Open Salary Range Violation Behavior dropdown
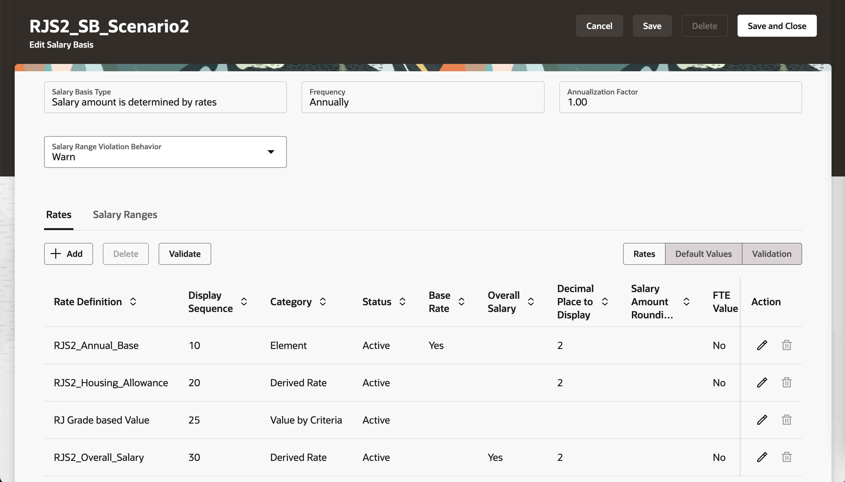Viewport: 845px width, 482px height. [271, 152]
